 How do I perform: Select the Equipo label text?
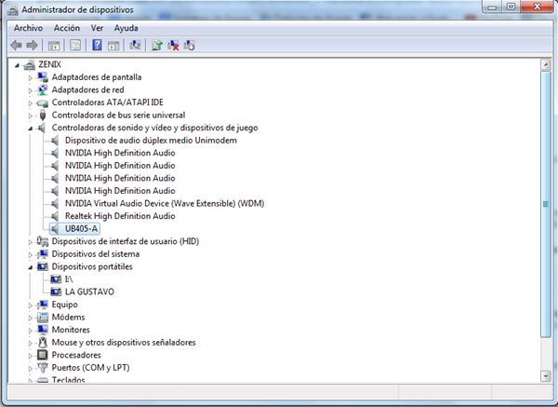tap(64, 305)
